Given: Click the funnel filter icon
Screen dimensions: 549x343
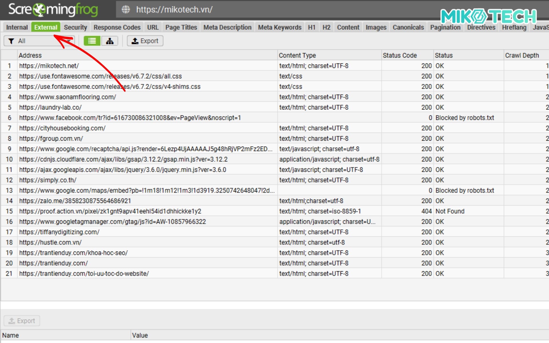Looking at the screenshot, I should click(11, 41).
